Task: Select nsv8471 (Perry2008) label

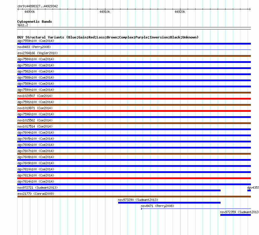Action: pyautogui.click(x=157, y=206)
